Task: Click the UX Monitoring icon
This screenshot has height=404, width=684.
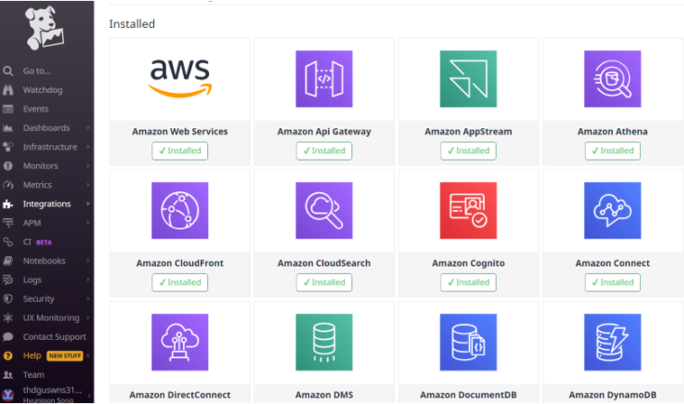Action: (8, 317)
